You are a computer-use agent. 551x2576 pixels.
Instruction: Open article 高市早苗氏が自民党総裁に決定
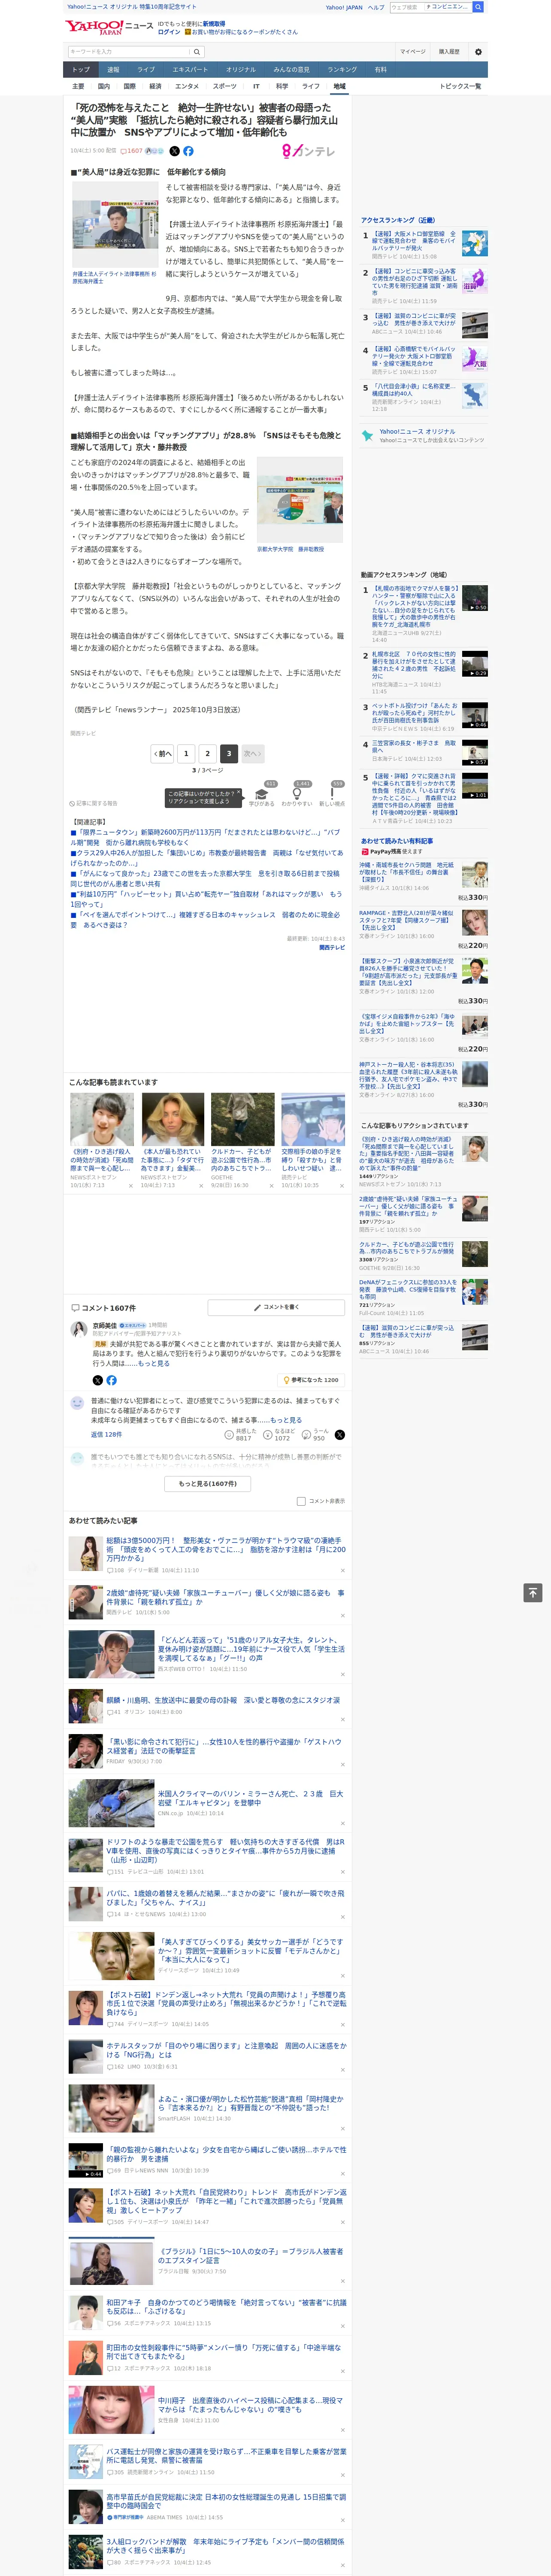[x=226, y=2501]
